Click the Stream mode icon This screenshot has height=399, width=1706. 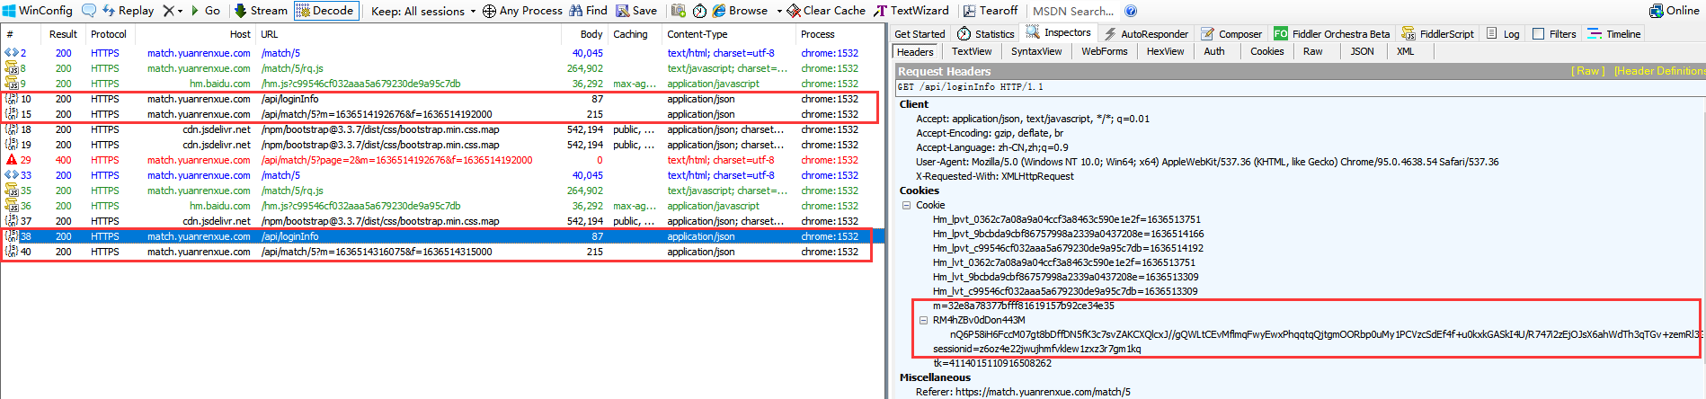pyautogui.click(x=241, y=11)
